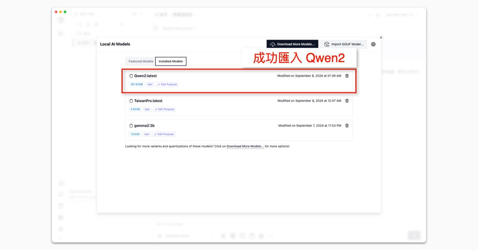Delete the TaiwanPro:latest model via trash icon
The height and width of the screenshot is (250, 478).
point(347,101)
